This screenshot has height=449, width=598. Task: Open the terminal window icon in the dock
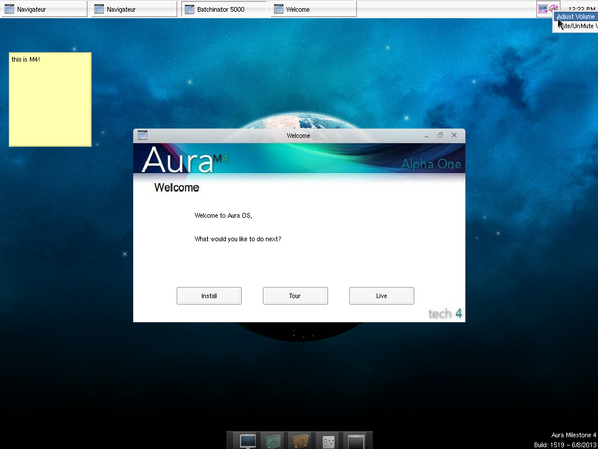355,440
